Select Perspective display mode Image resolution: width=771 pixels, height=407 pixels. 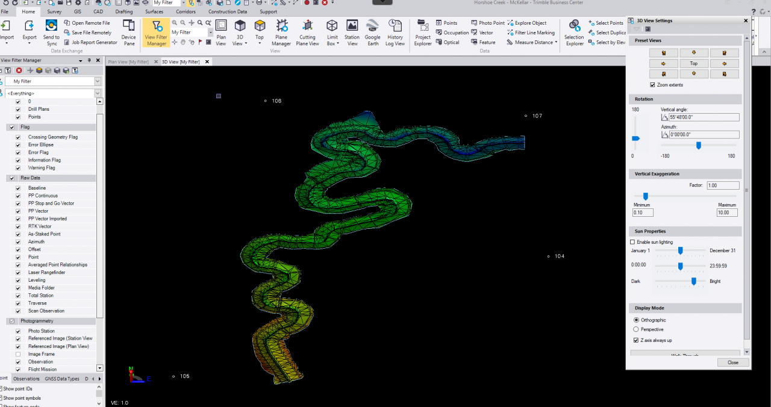(x=636, y=329)
